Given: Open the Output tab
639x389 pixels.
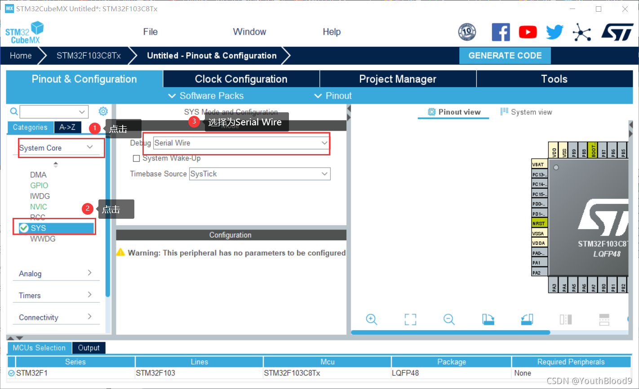Looking at the screenshot, I should pos(89,348).
